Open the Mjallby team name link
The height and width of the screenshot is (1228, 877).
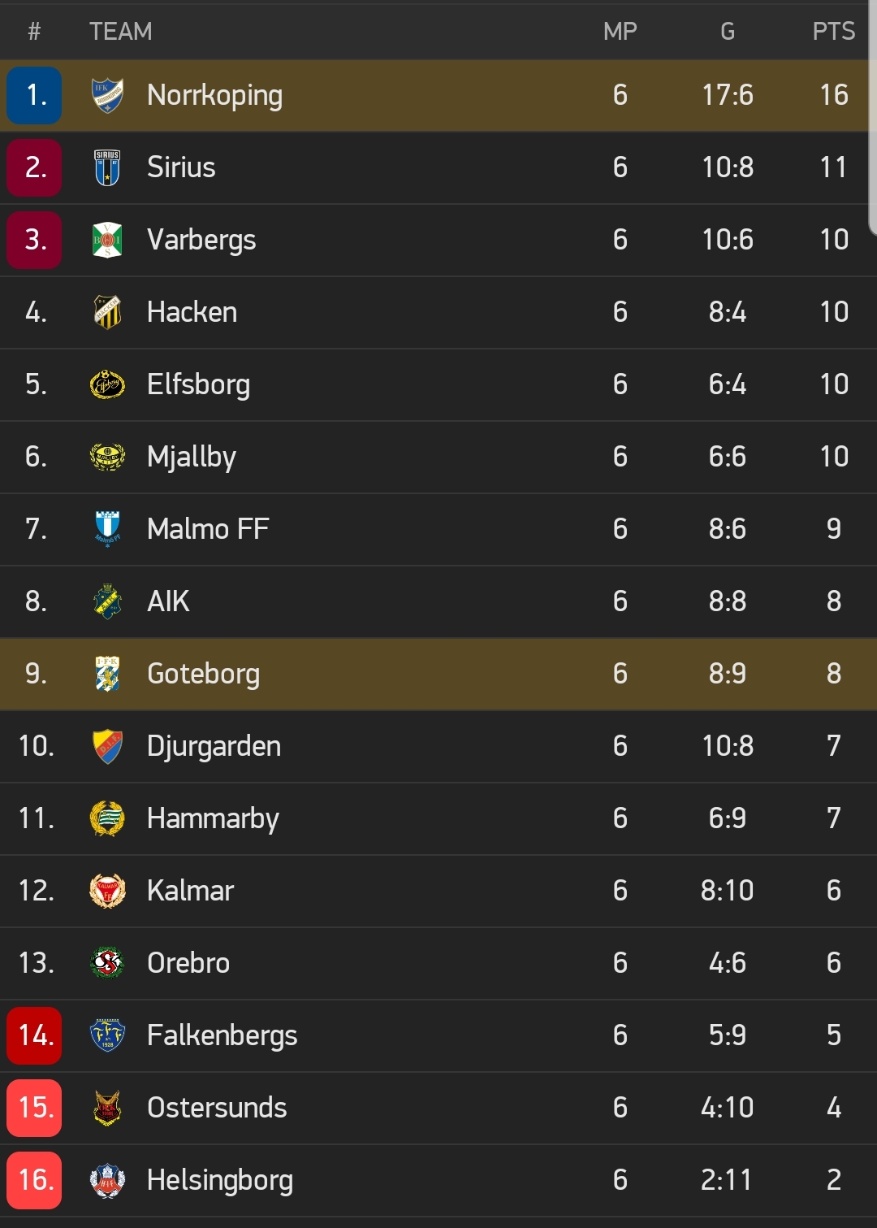click(x=192, y=457)
